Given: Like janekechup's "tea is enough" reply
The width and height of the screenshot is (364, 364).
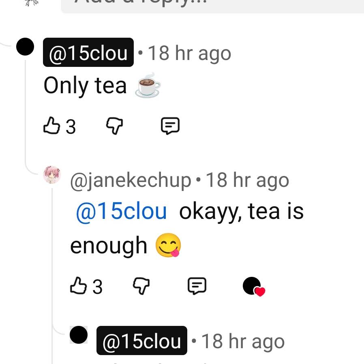Looking at the screenshot, I should 79,286.
